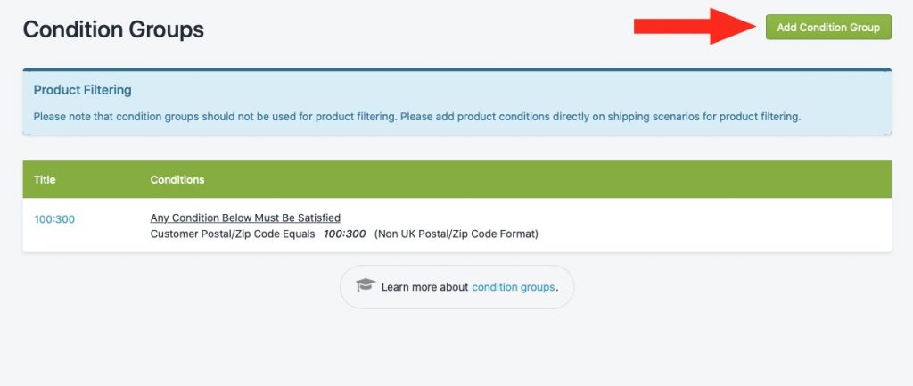This screenshot has height=386, width=913.
Task: Click the Condition Groups page heading
Action: 113,29
